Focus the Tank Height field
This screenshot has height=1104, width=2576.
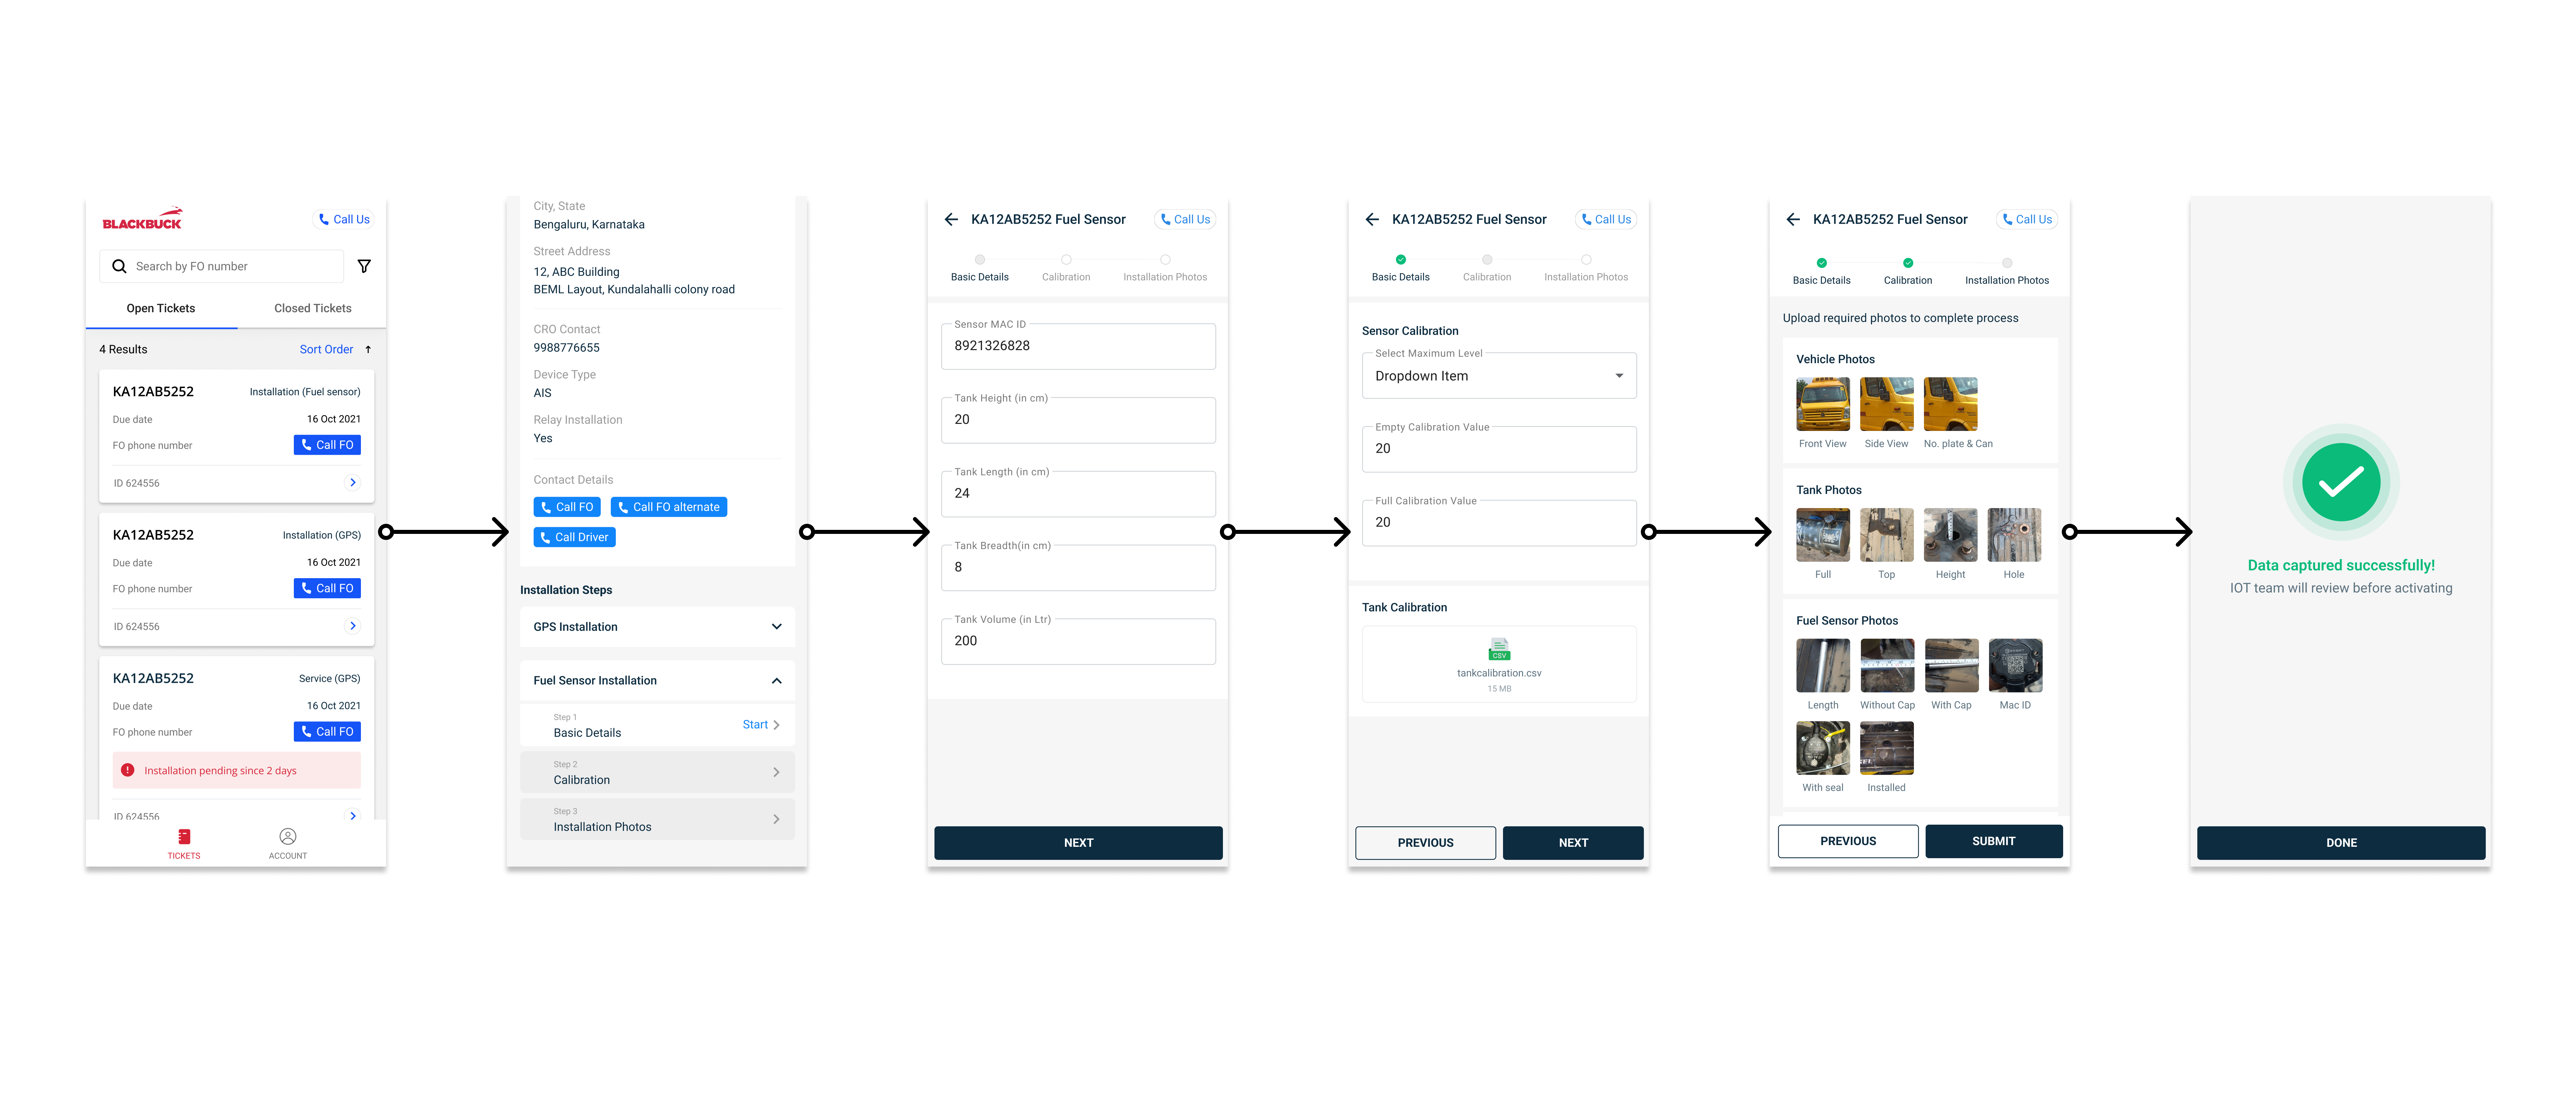click(1078, 420)
